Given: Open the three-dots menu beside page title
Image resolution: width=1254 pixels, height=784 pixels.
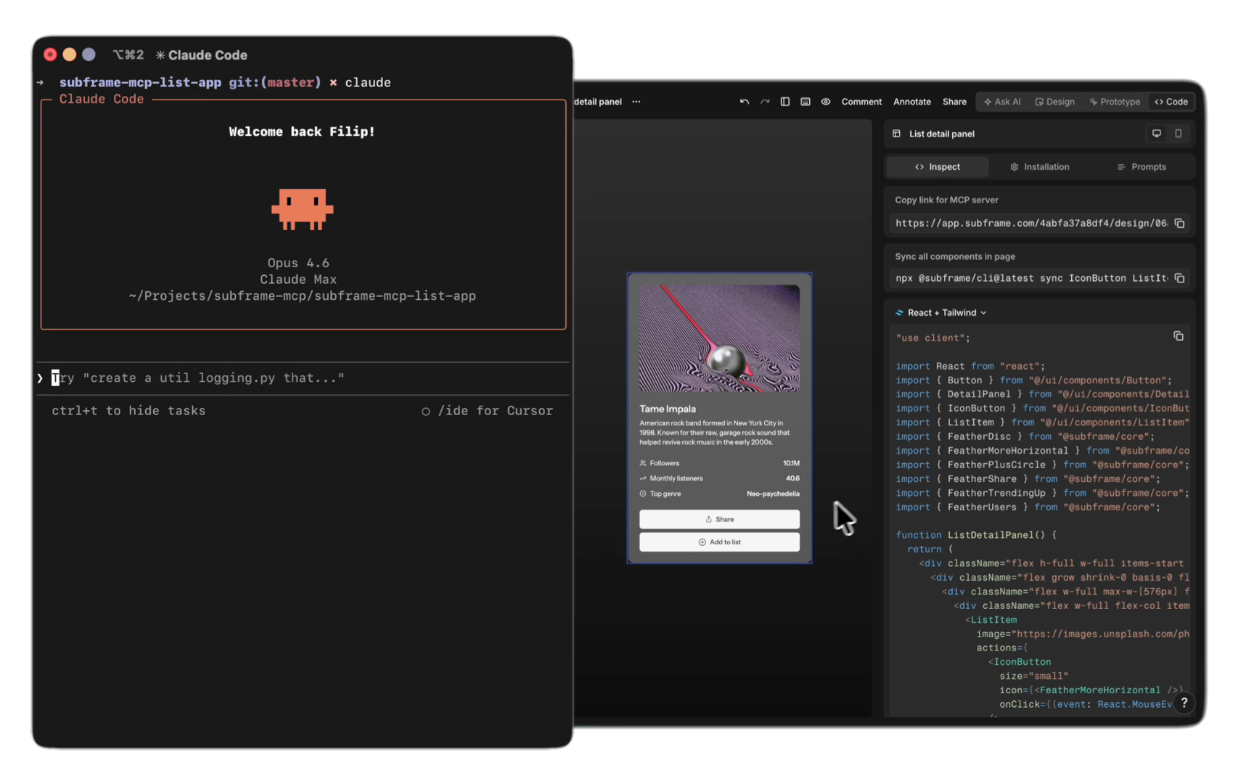Looking at the screenshot, I should tap(636, 102).
